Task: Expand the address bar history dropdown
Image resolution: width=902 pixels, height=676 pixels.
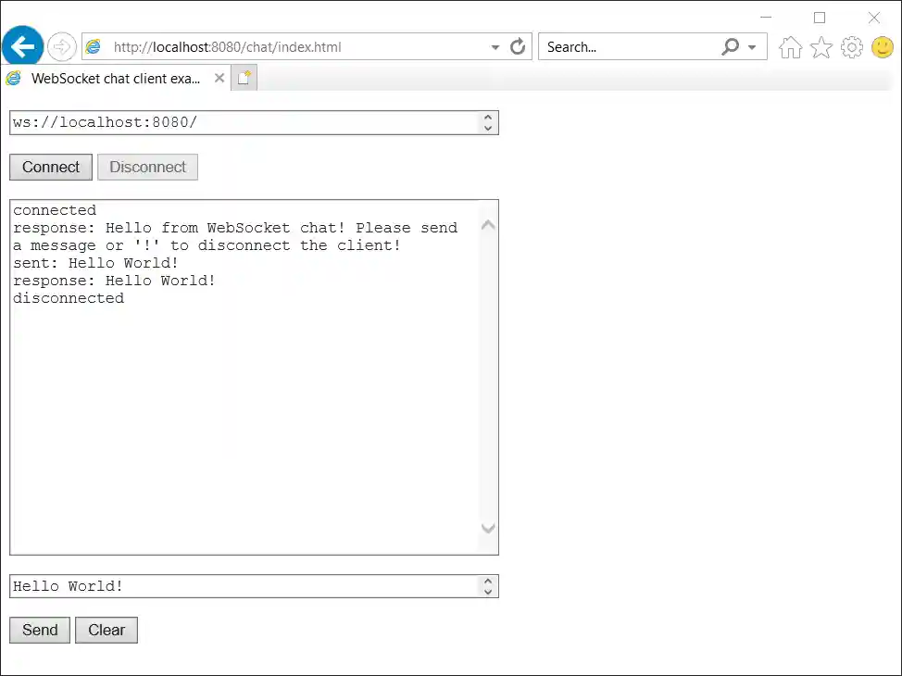Action: 495,47
